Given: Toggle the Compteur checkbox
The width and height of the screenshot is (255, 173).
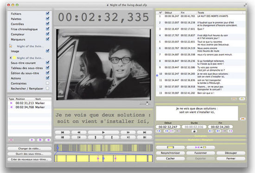Looking at the screenshot, I should (47, 34).
